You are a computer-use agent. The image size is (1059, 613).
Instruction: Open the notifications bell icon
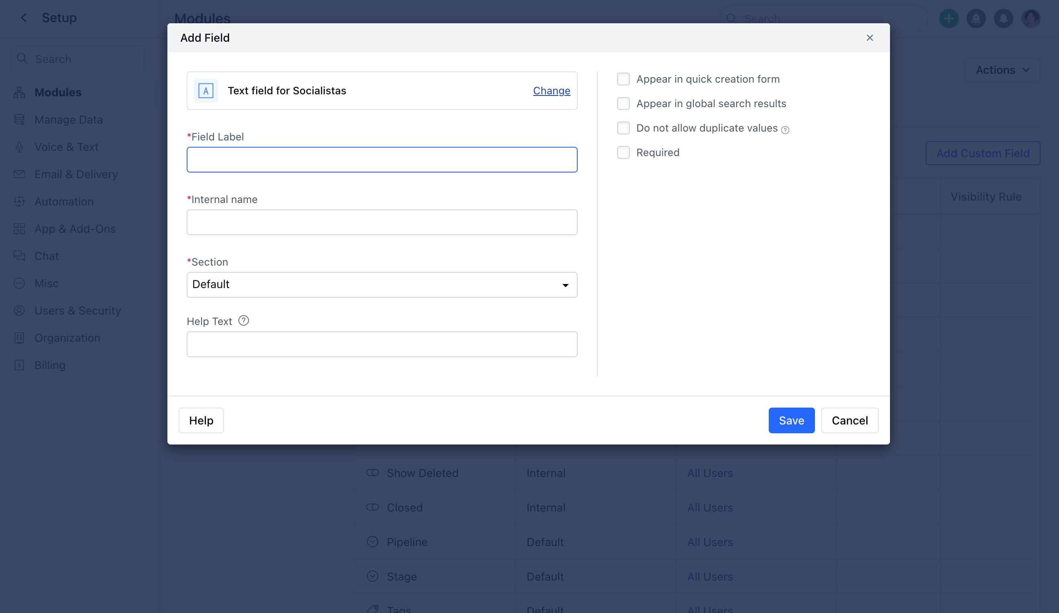point(1003,18)
